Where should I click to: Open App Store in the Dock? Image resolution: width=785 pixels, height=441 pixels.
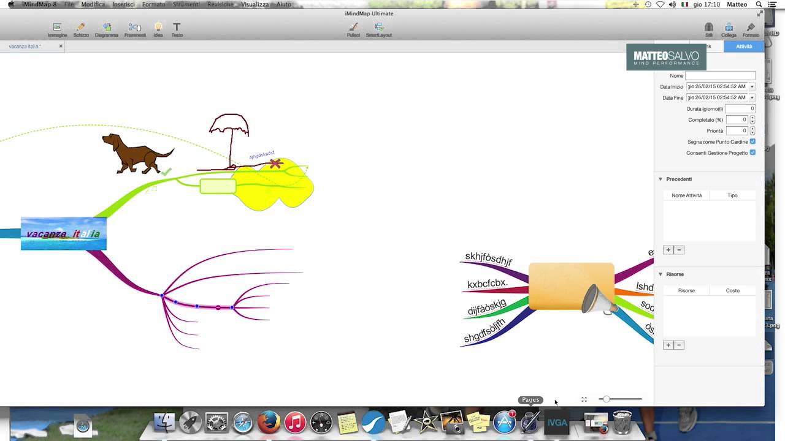[505, 423]
